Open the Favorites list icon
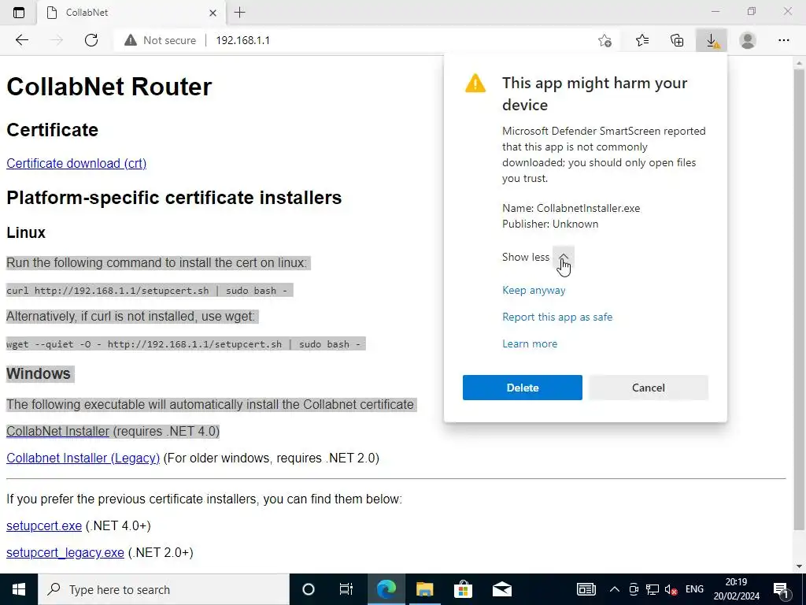The width and height of the screenshot is (806, 605). [642, 40]
